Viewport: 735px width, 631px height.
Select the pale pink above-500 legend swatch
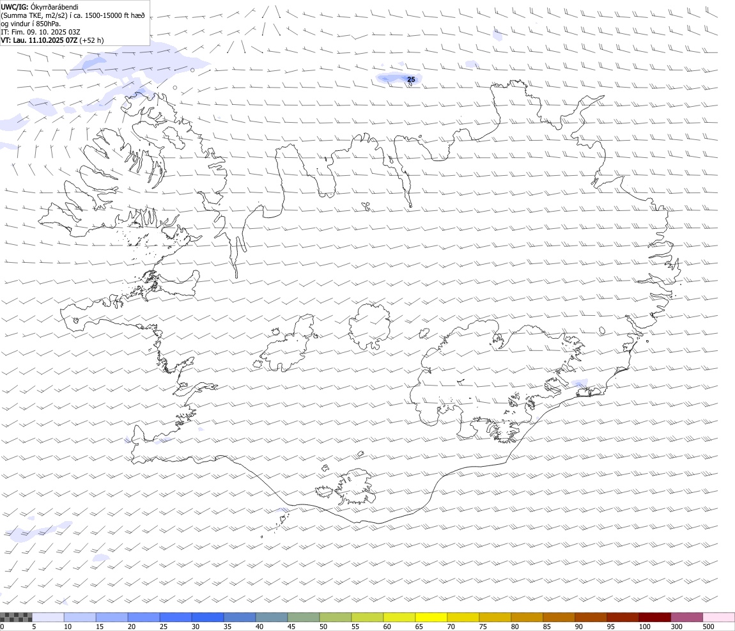(718, 617)
